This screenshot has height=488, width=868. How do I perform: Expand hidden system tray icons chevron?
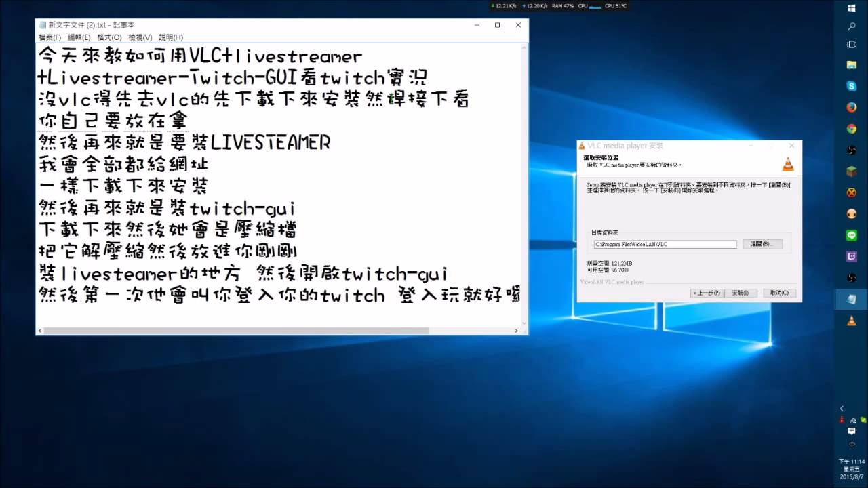[842, 409]
